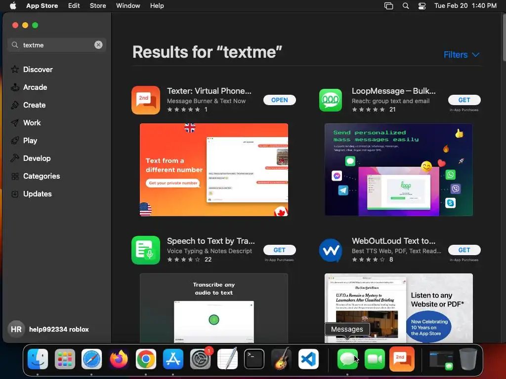Click GET for WebOutLoud

464,250
